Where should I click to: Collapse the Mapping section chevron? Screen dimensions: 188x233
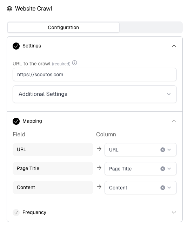[174, 121]
